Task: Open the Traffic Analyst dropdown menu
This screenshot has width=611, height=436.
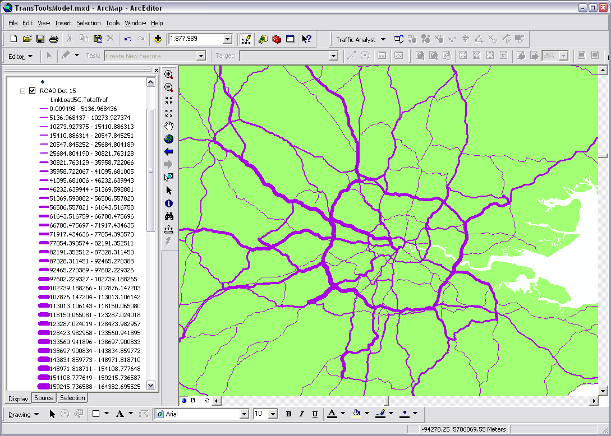Action: point(360,39)
